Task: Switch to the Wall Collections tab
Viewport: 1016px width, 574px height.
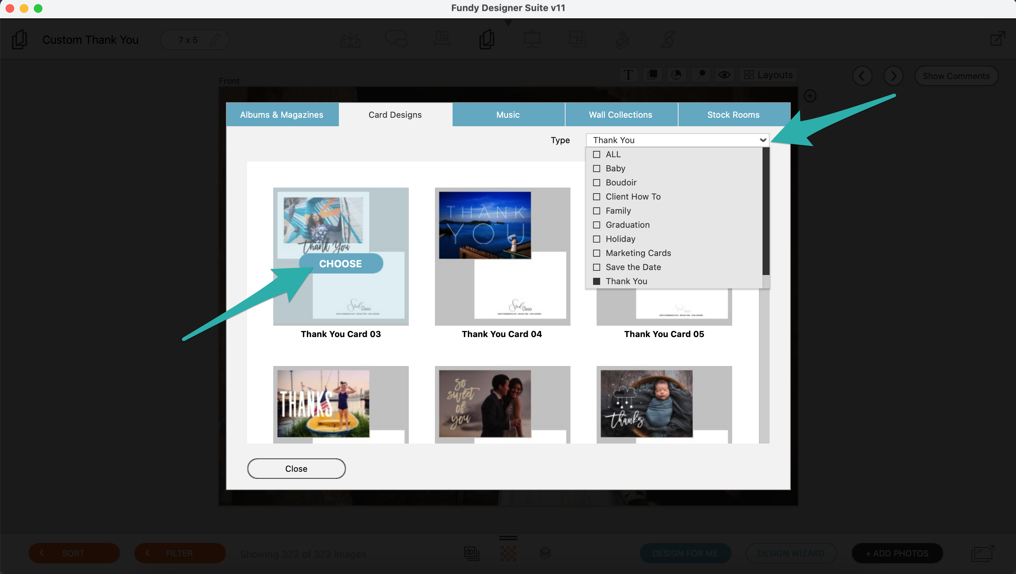Action: point(621,115)
